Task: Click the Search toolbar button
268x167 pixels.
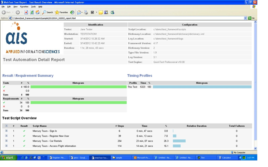Action: pyautogui.click(x=48, y=12)
